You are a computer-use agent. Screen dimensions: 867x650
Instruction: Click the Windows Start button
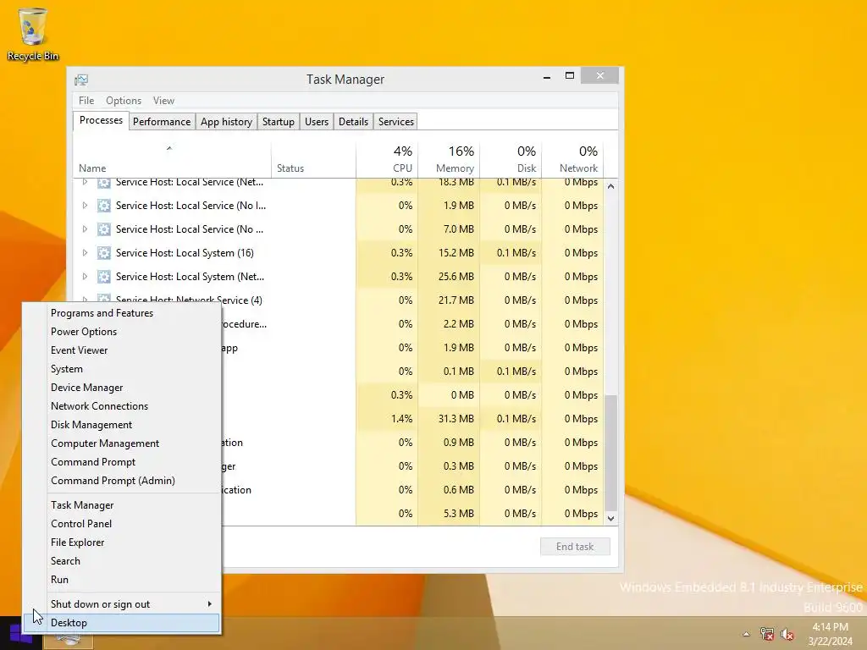click(x=20, y=635)
